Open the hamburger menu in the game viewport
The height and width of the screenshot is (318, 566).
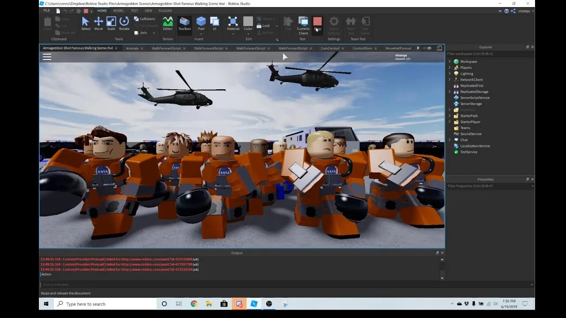click(x=47, y=57)
